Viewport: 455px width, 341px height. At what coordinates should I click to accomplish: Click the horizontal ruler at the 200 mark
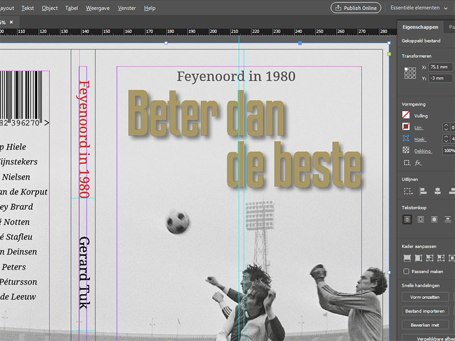click(213, 31)
